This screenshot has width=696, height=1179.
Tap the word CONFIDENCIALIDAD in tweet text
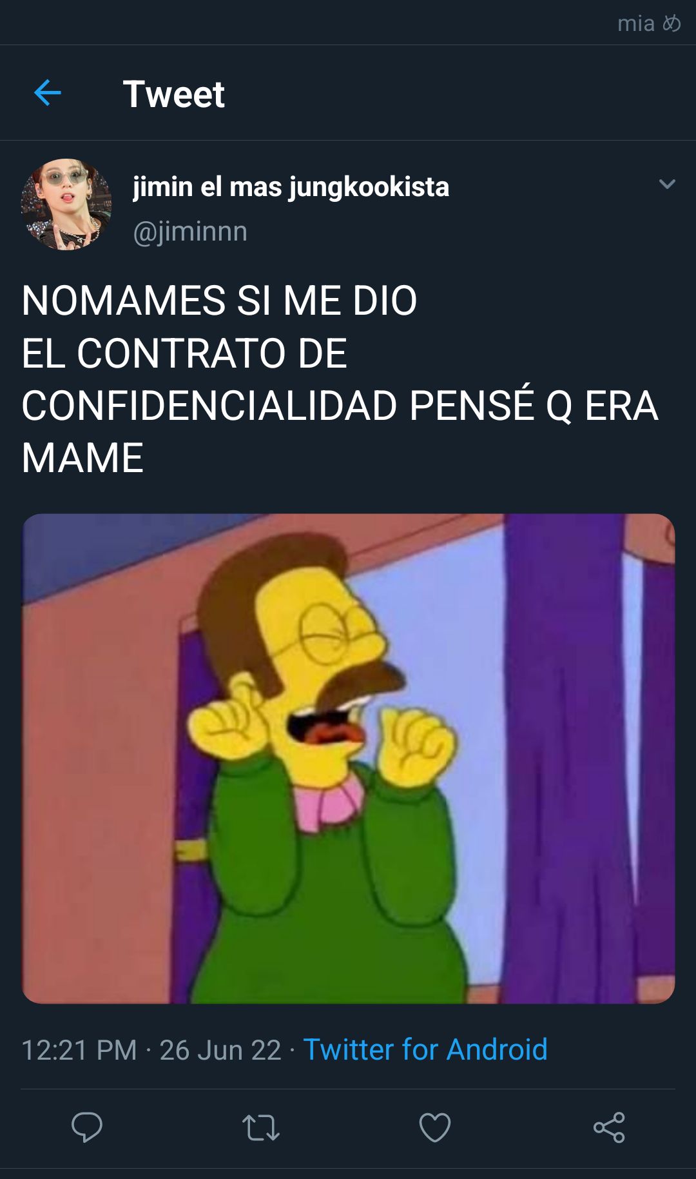tap(209, 406)
